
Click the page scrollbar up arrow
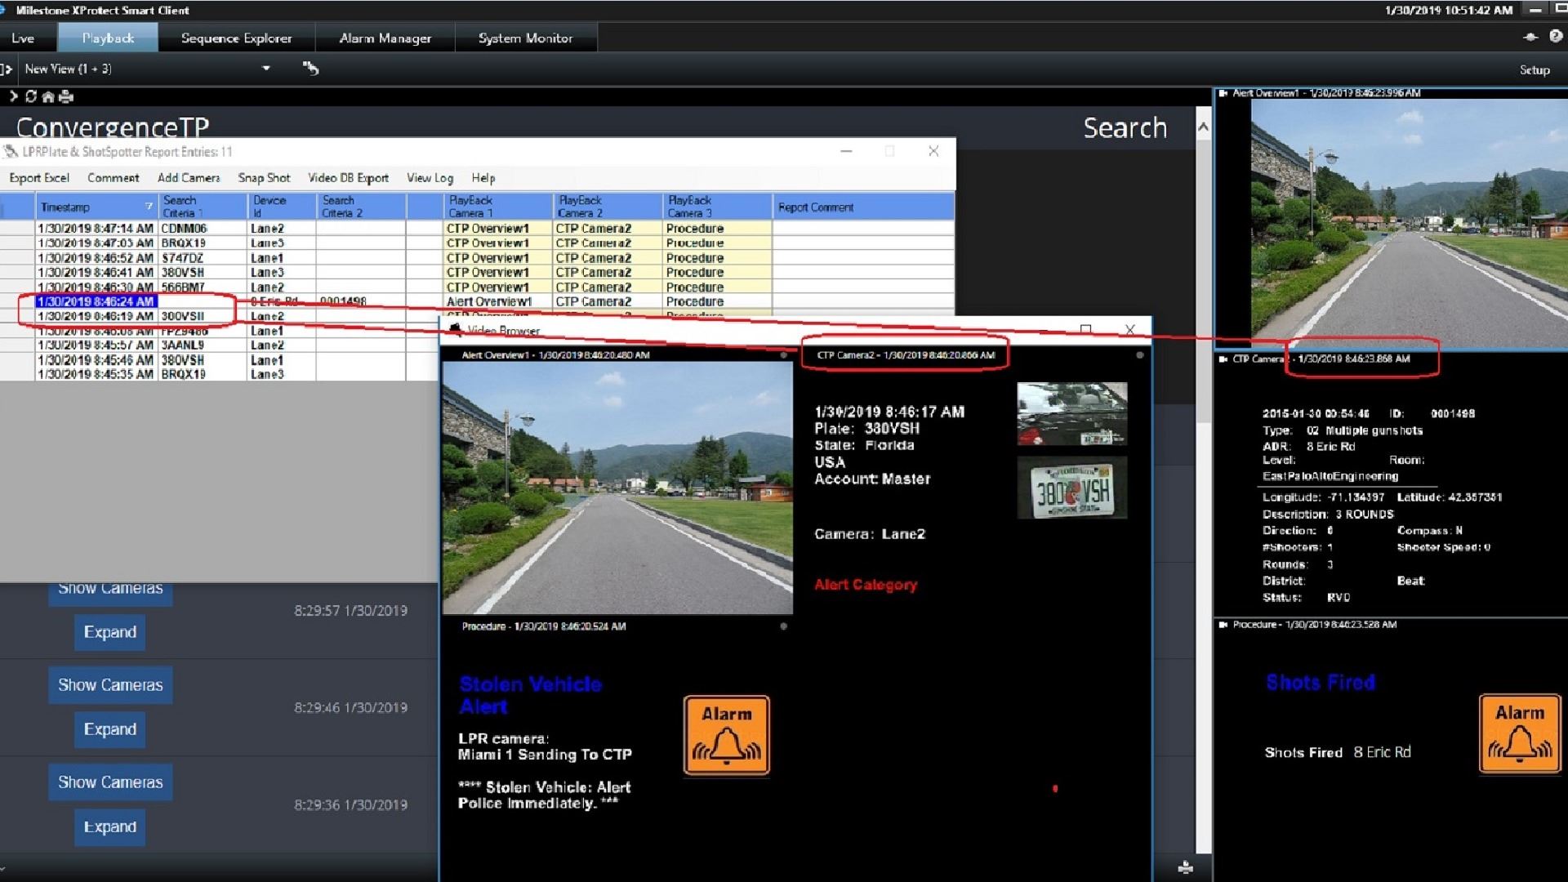1203,127
